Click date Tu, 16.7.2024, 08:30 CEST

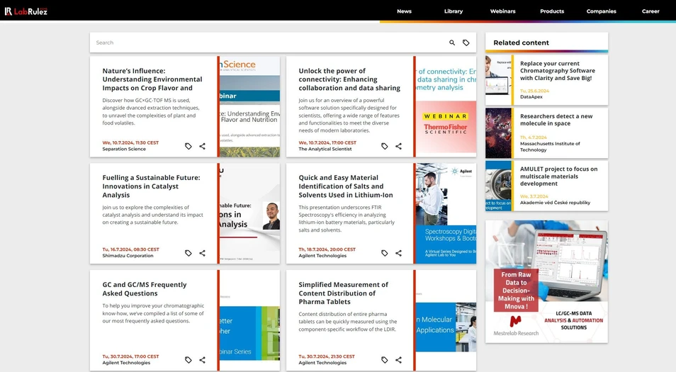130,249
